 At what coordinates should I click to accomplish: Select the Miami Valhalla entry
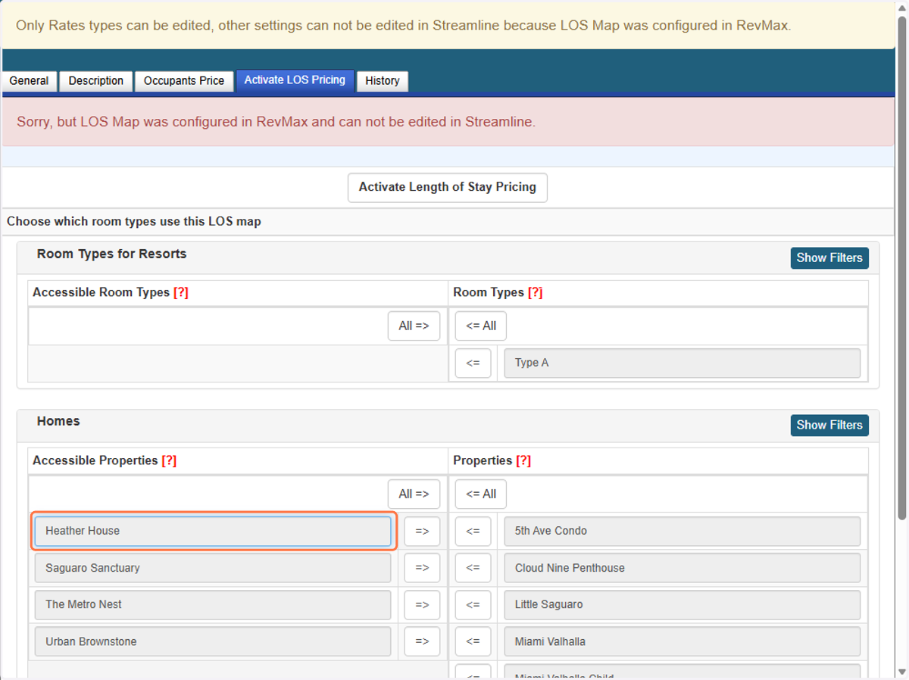683,641
